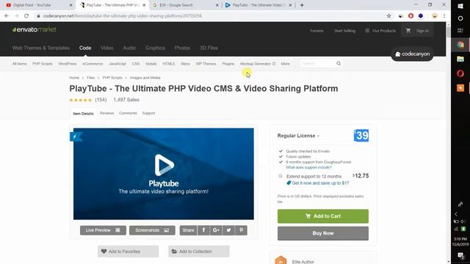
Task: Click the Facebook share icon
Action: pyautogui.click(x=203, y=230)
